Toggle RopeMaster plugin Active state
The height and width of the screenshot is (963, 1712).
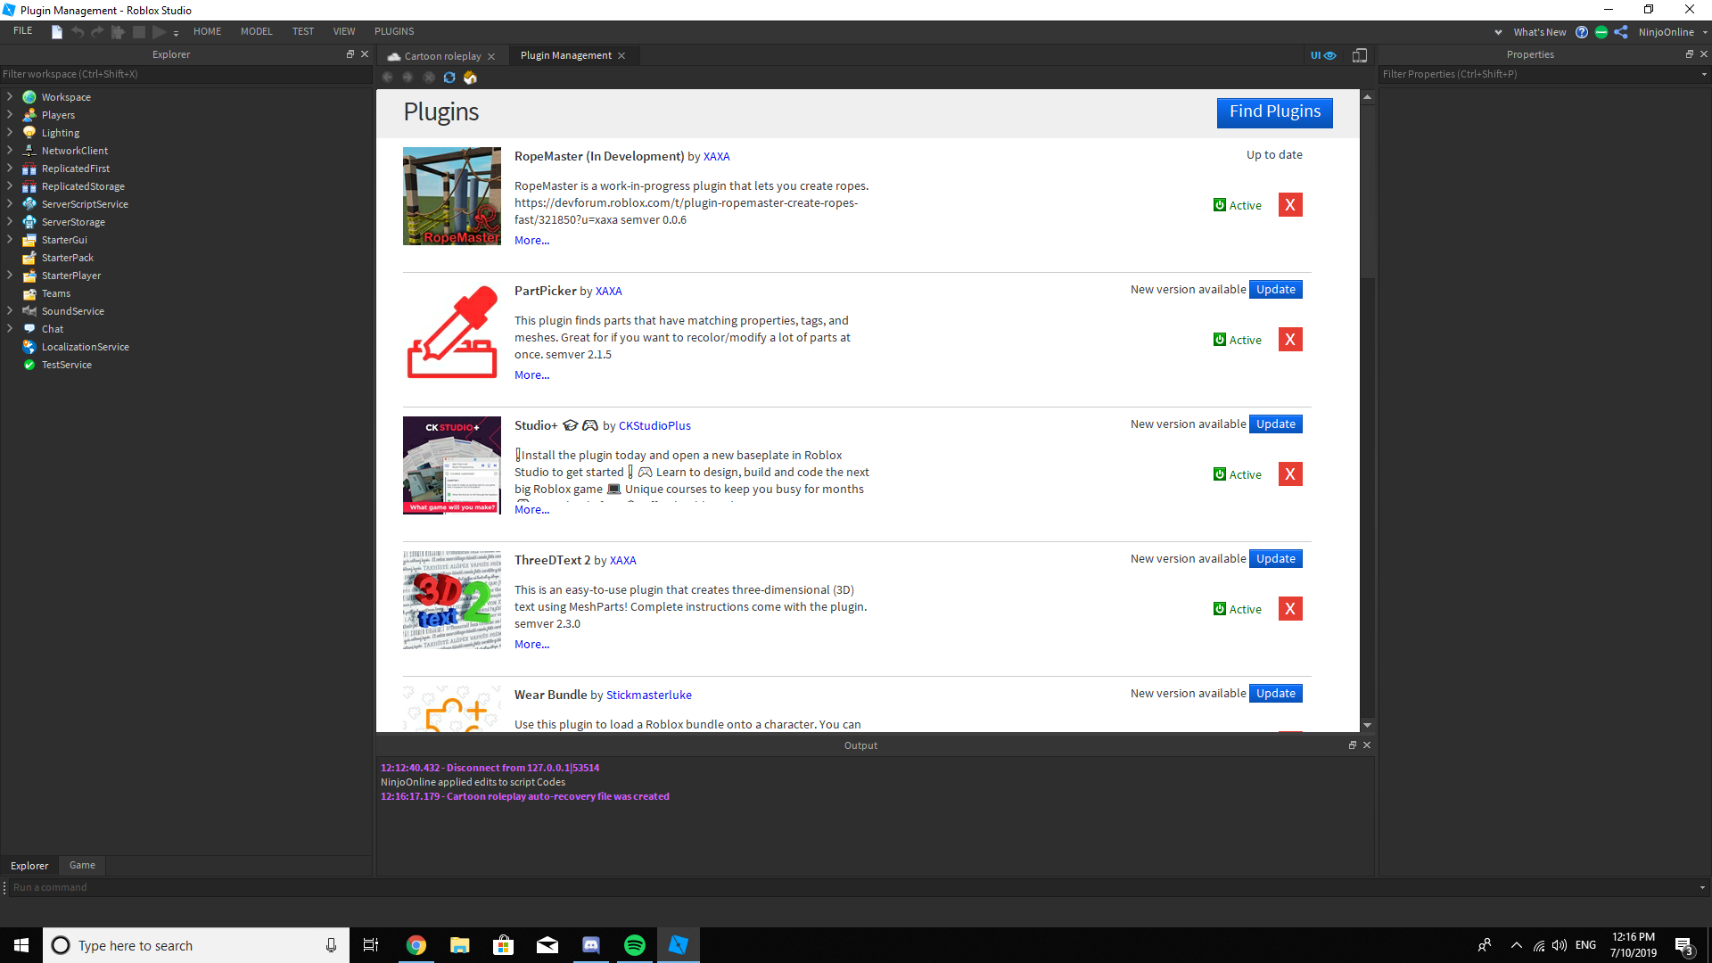[x=1238, y=204]
